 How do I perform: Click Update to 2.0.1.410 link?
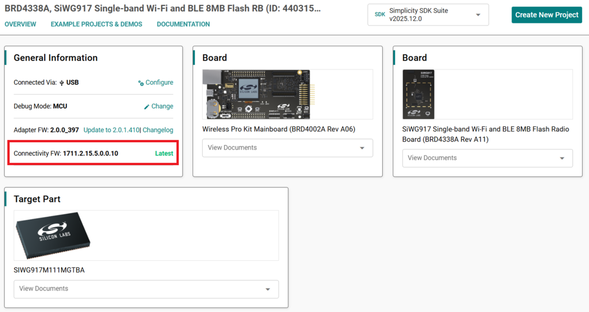(111, 130)
